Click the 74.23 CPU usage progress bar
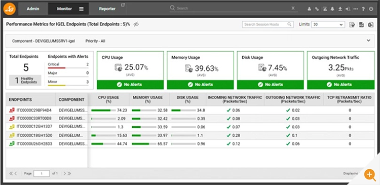380x185 pixels. click(x=103, y=110)
